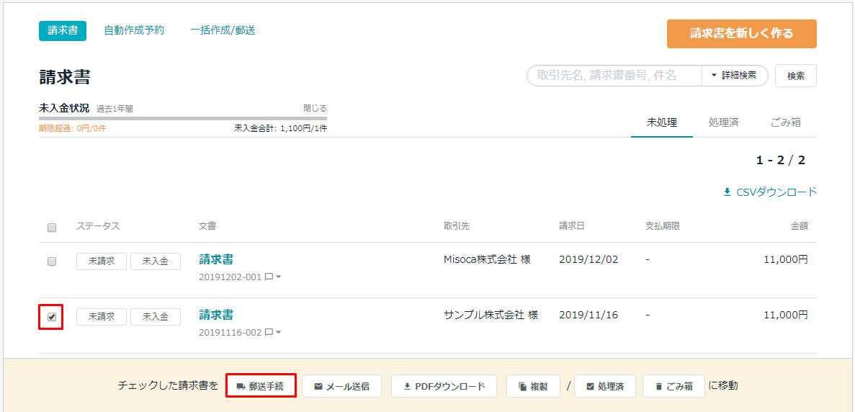Select the 請求書 top tab

63,30
